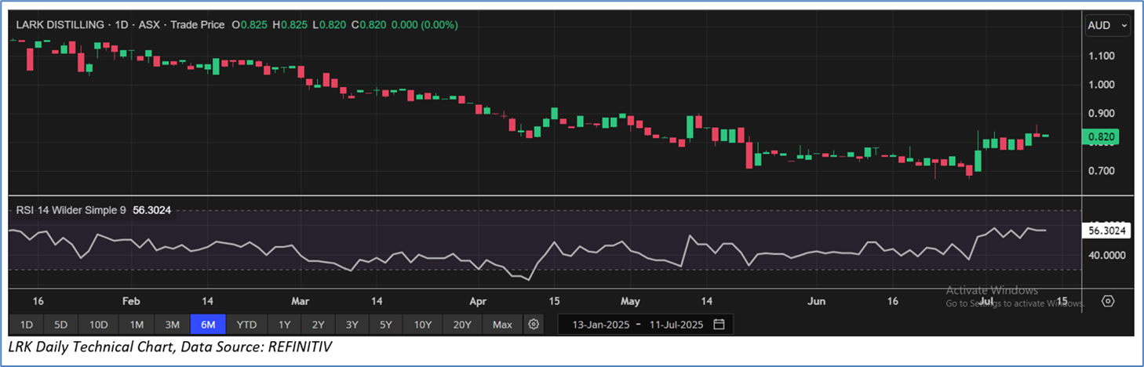This screenshot has height=367, width=1144.
Task: Open the AUD currency dropdown
Action: [1107, 26]
